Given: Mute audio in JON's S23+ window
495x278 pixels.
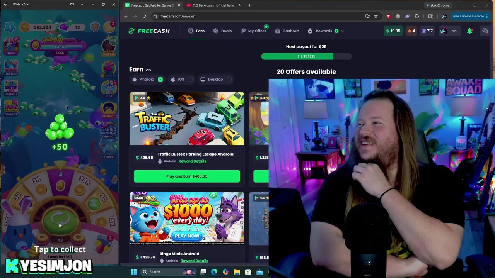Looking at the screenshot, I should [72, 4].
